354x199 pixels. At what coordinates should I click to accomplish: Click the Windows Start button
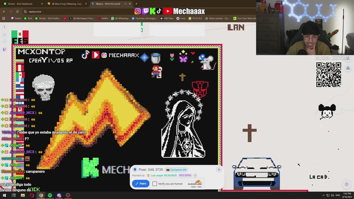point(4,195)
